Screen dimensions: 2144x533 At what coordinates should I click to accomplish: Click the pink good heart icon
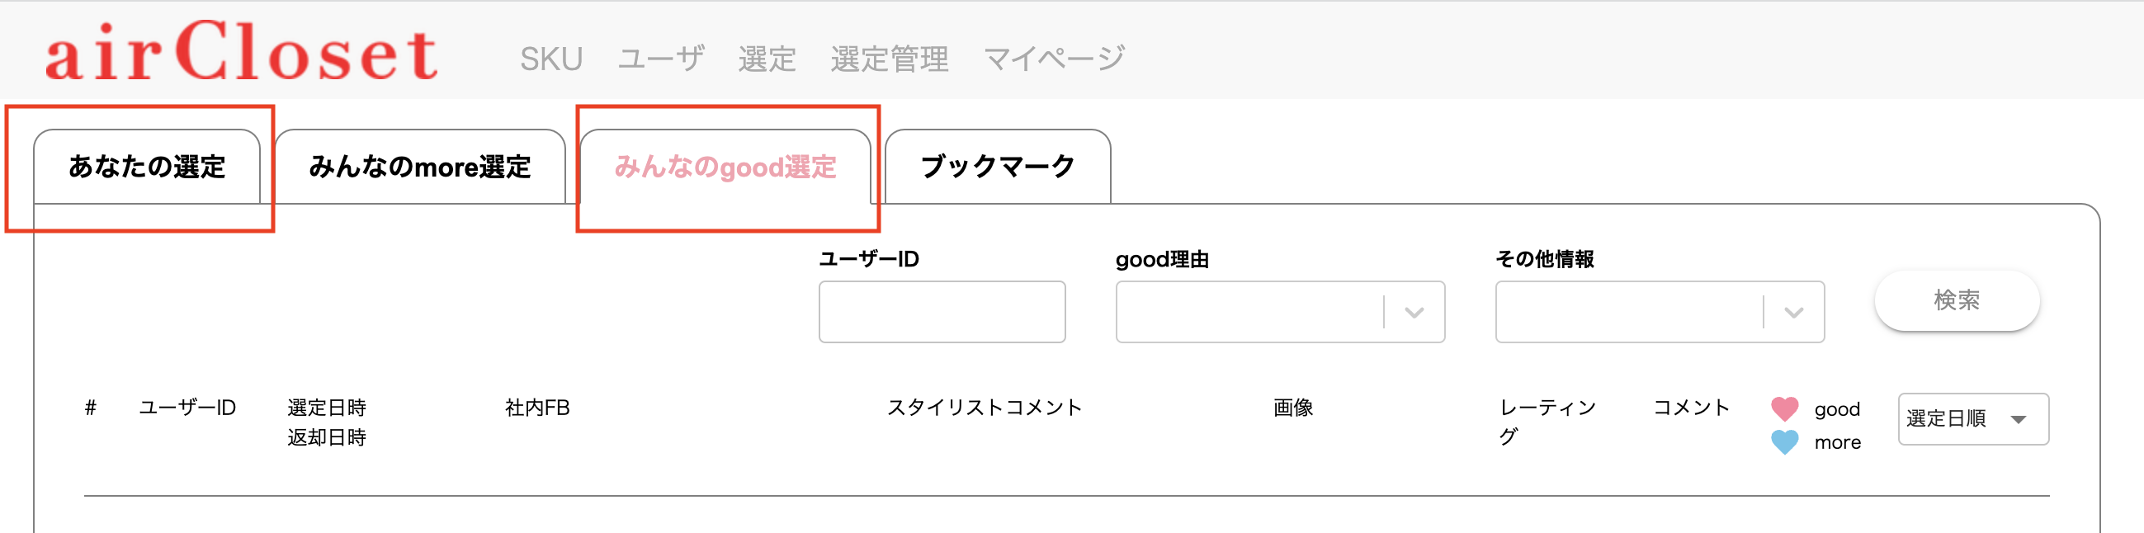pos(1784,408)
